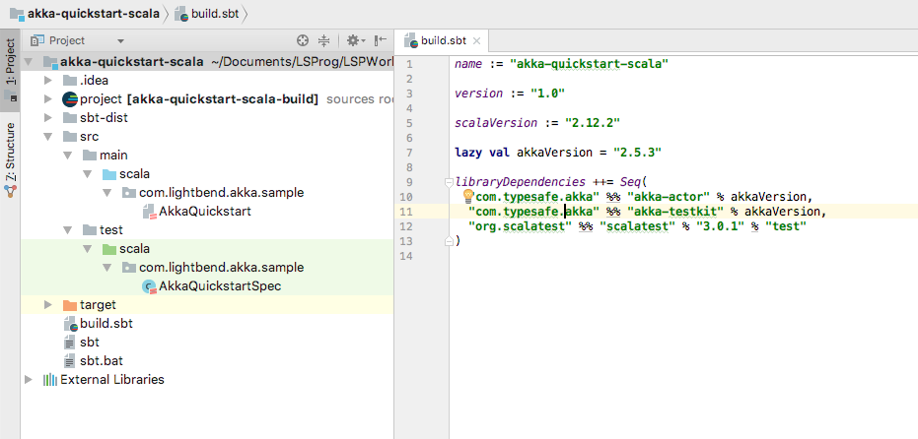Click the Project view icon in the panel header

(x=37, y=41)
